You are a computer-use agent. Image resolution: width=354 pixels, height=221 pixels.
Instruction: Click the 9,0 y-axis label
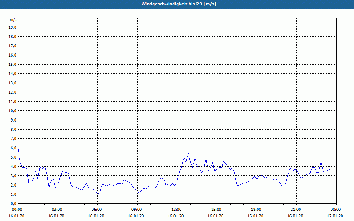point(13,120)
